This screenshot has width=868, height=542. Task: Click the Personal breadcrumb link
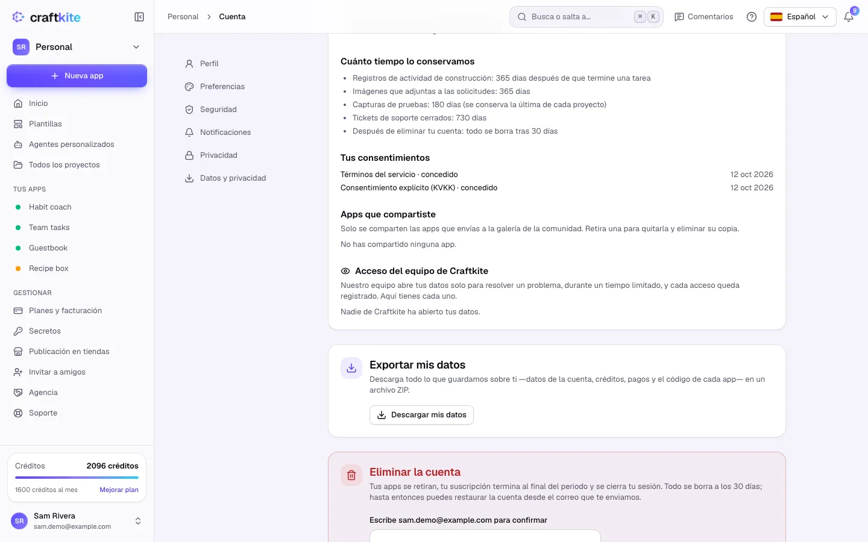pyautogui.click(x=183, y=17)
